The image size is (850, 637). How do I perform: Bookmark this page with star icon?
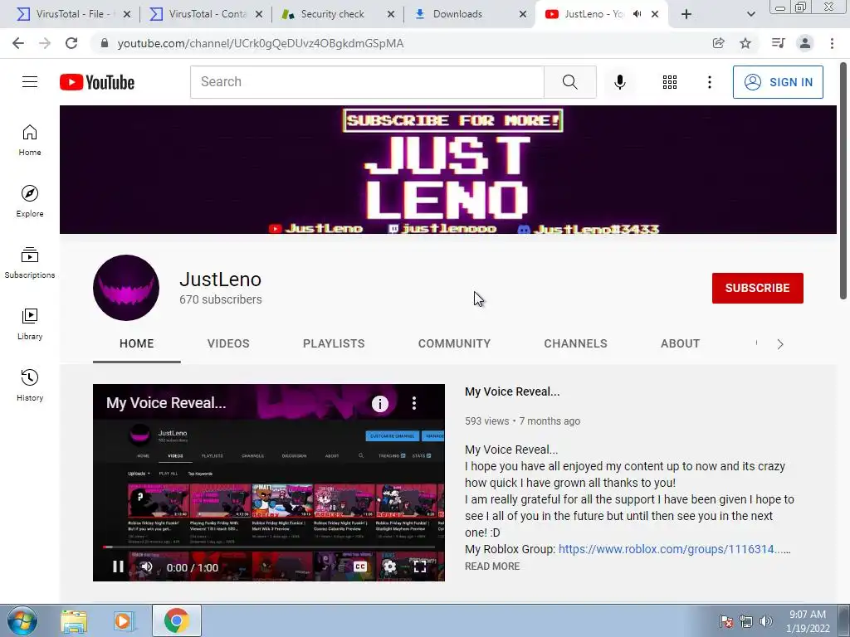pyautogui.click(x=745, y=43)
